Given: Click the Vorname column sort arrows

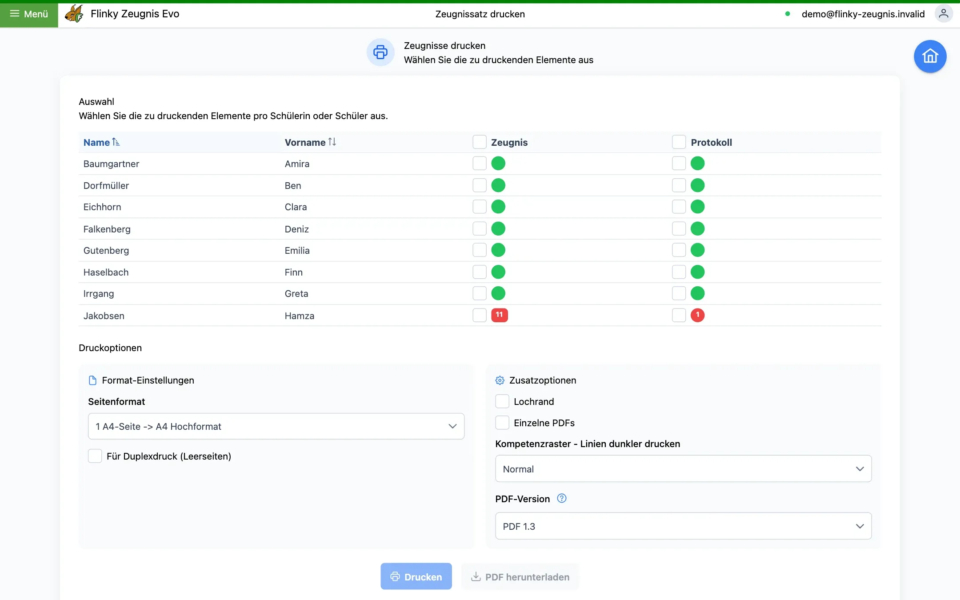Looking at the screenshot, I should [332, 142].
